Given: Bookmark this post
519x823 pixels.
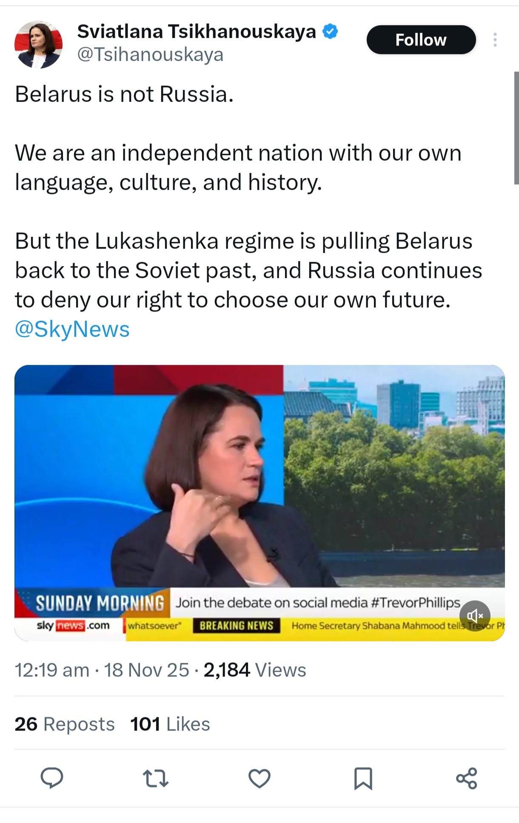Looking at the screenshot, I should 363,778.
